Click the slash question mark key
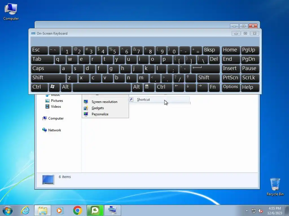The image size is (289, 216). pos(179,78)
